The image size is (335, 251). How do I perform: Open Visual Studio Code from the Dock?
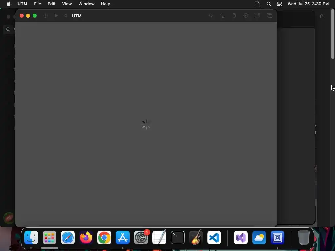coord(214,238)
